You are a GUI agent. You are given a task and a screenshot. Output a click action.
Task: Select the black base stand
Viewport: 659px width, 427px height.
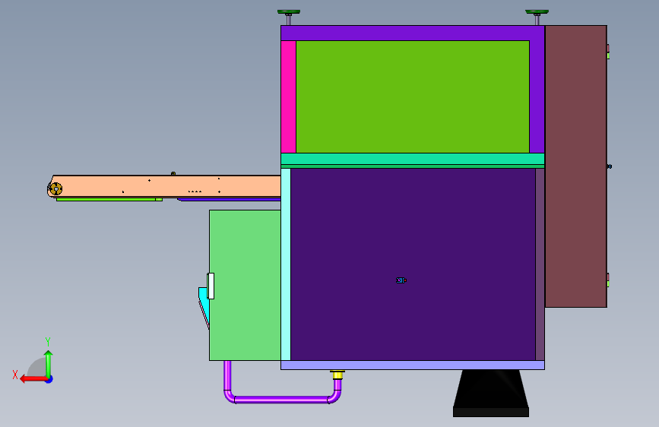coord(491,394)
